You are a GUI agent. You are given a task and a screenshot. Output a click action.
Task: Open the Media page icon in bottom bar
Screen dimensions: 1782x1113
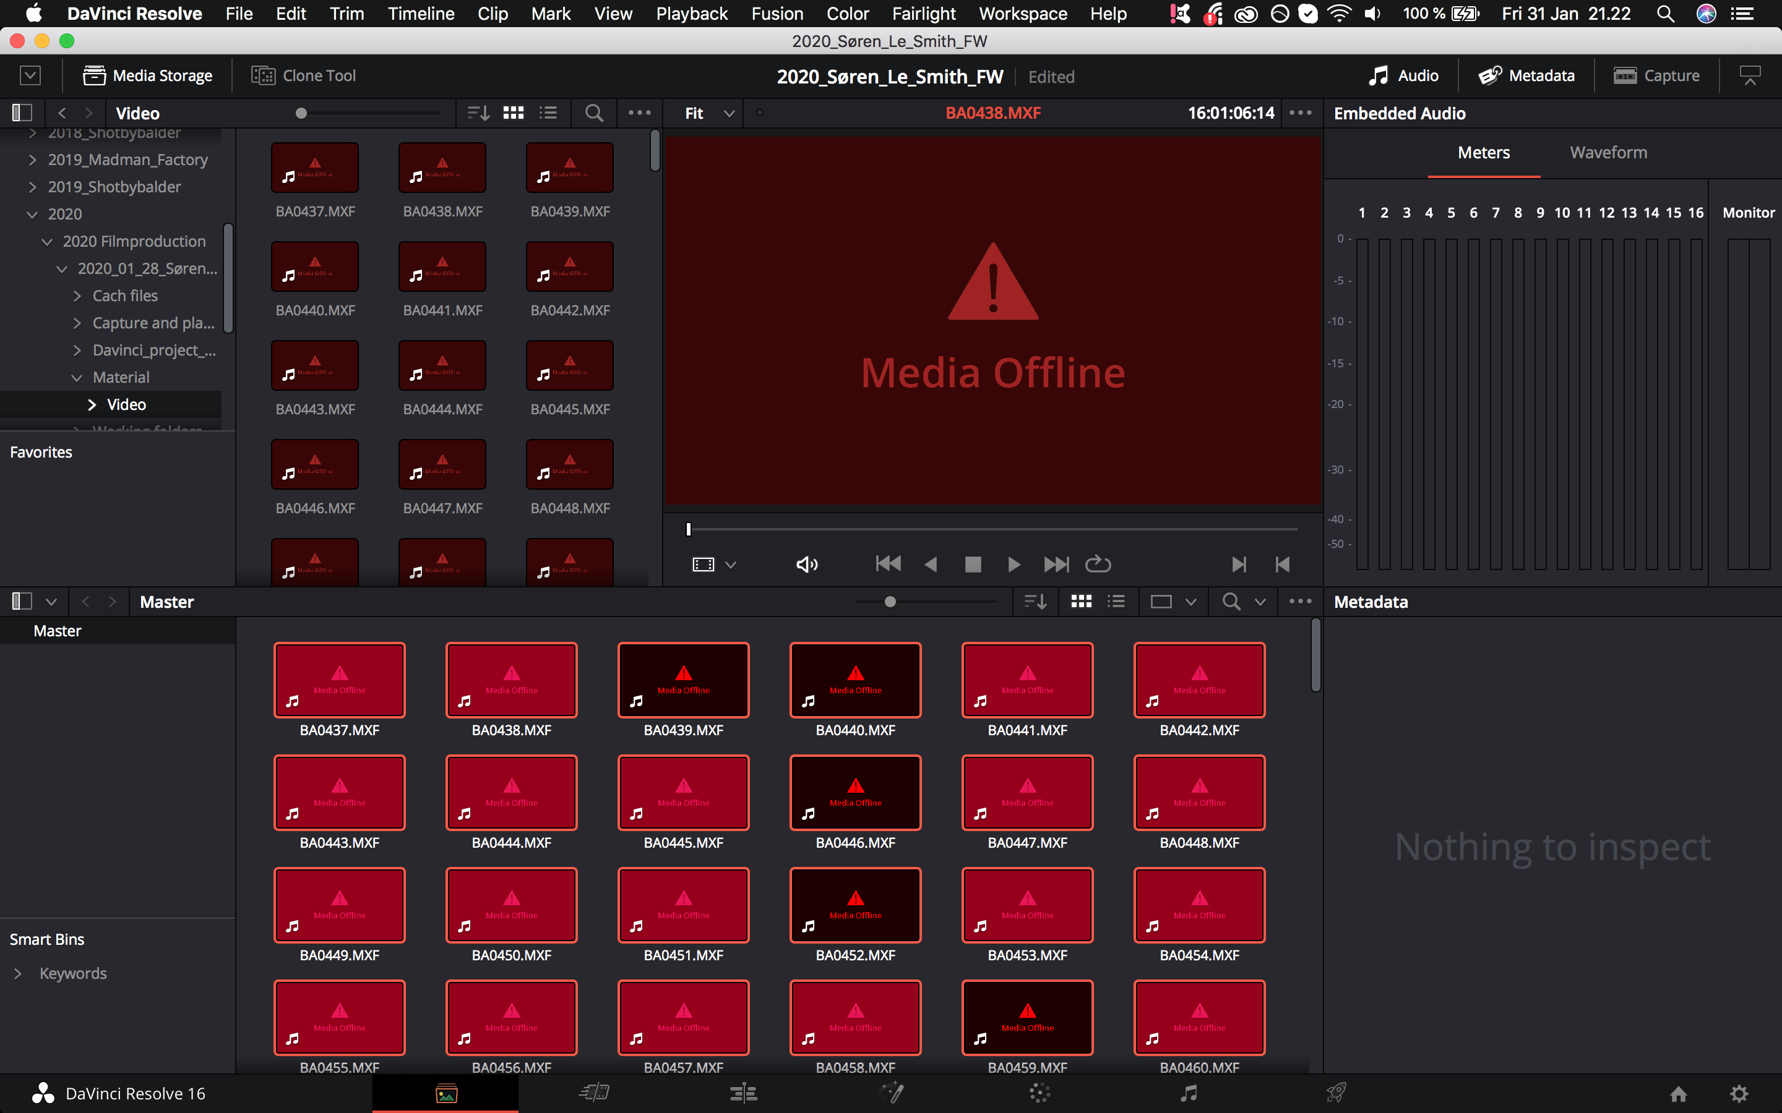[446, 1093]
